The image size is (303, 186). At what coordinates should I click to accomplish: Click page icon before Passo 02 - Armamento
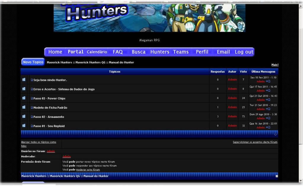click(x=32, y=117)
